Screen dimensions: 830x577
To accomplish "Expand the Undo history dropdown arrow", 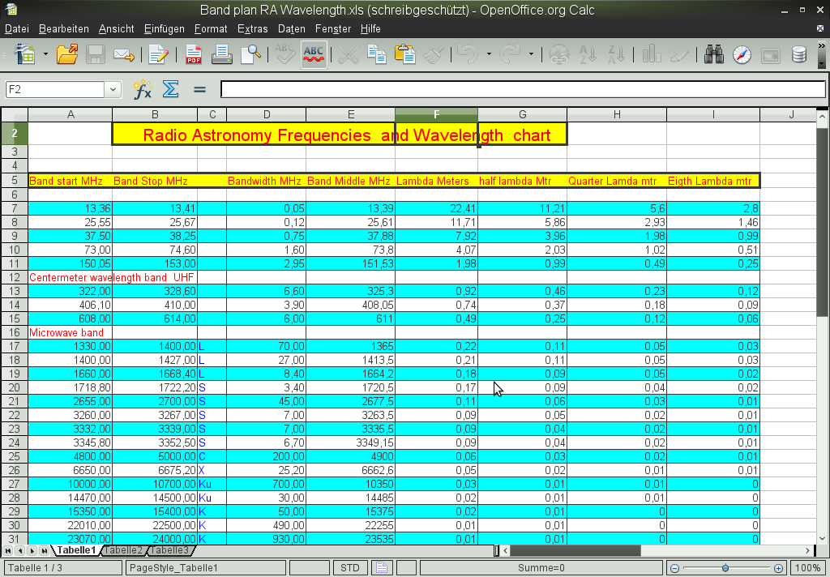I will click(x=489, y=55).
